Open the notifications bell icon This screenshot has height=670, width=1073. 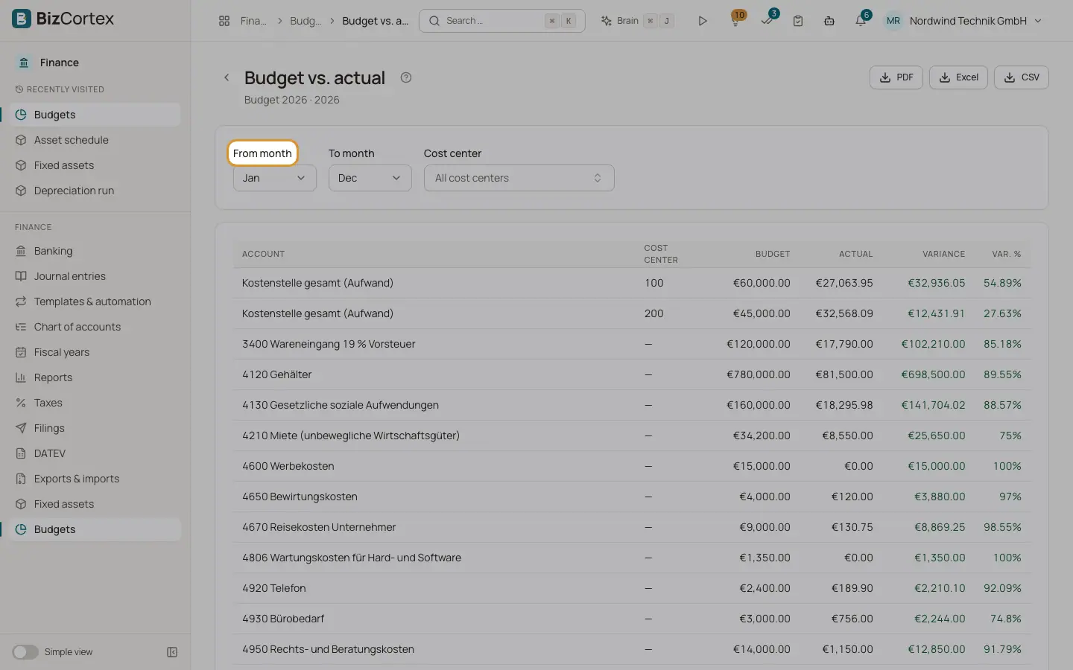[x=861, y=20]
